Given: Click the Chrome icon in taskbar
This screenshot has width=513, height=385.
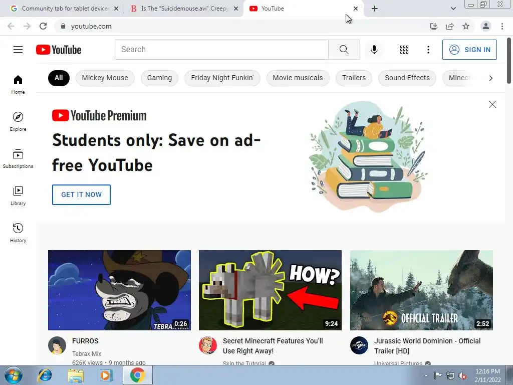Looking at the screenshot, I should [137, 375].
